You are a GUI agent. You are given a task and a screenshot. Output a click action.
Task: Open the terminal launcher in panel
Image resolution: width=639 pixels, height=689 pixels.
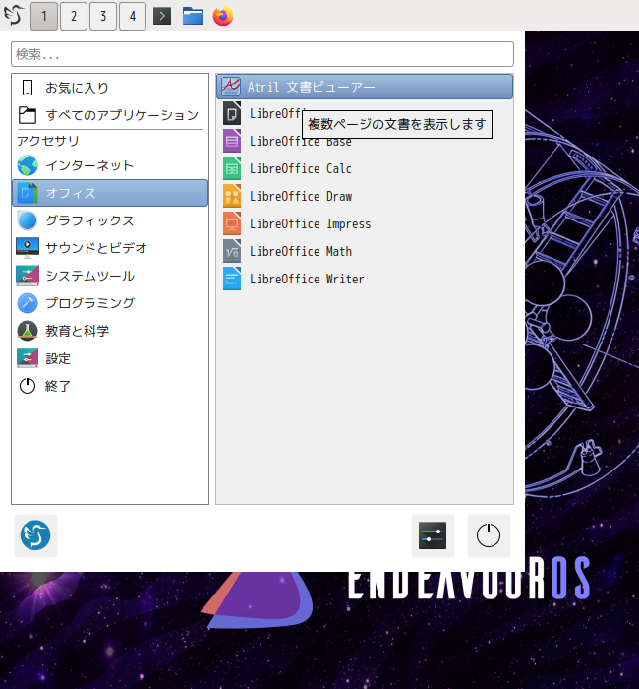(x=162, y=17)
